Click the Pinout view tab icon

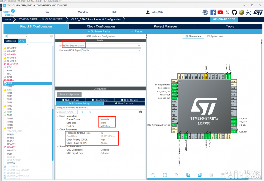coord(187,36)
